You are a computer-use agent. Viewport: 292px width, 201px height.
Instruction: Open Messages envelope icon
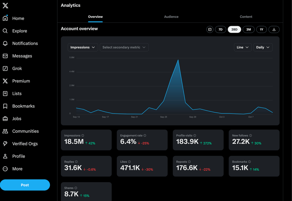pos(5,56)
